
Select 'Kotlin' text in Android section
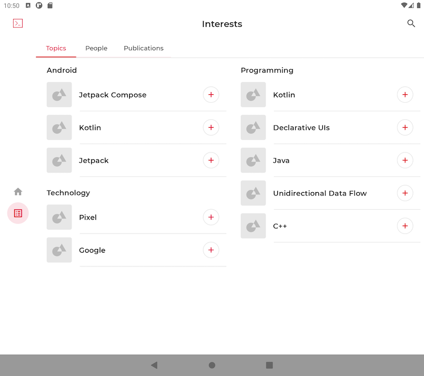pyautogui.click(x=90, y=128)
